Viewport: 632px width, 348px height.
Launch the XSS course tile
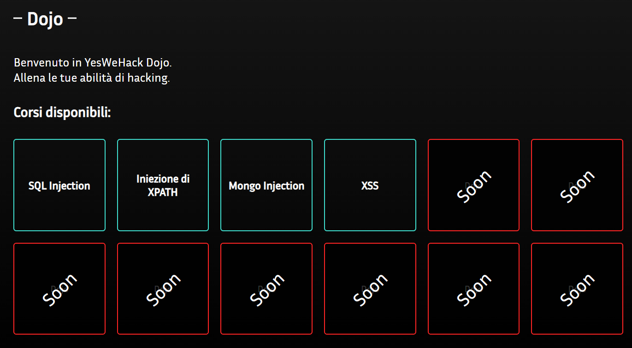[x=370, y=185]
